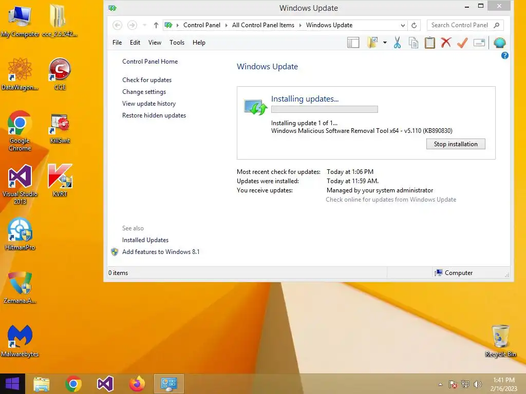This screenshot has height=394, width=526.
Task: Click Check for updates link
Action: [x=146, y=80]
